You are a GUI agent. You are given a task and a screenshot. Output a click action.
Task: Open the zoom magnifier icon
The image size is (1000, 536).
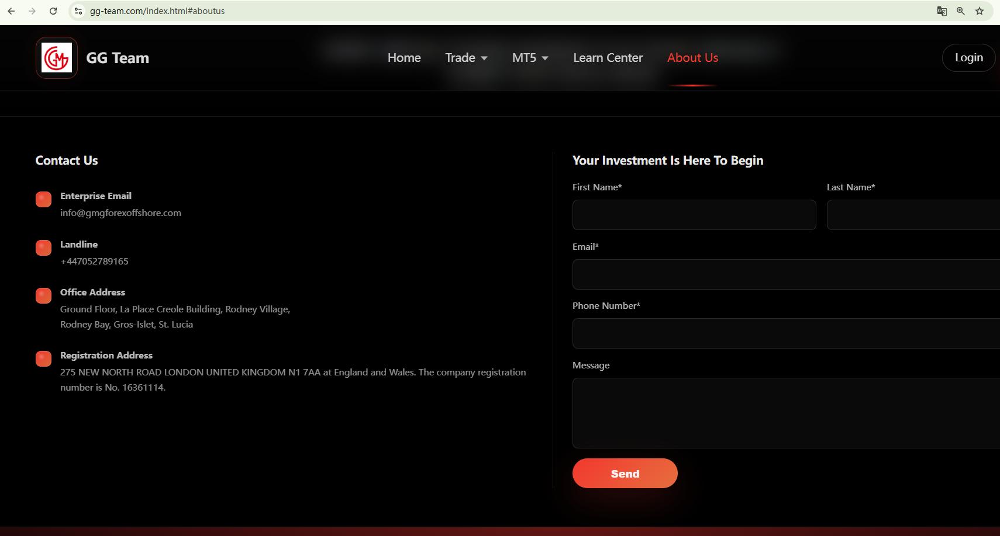(x=960, y=11)
